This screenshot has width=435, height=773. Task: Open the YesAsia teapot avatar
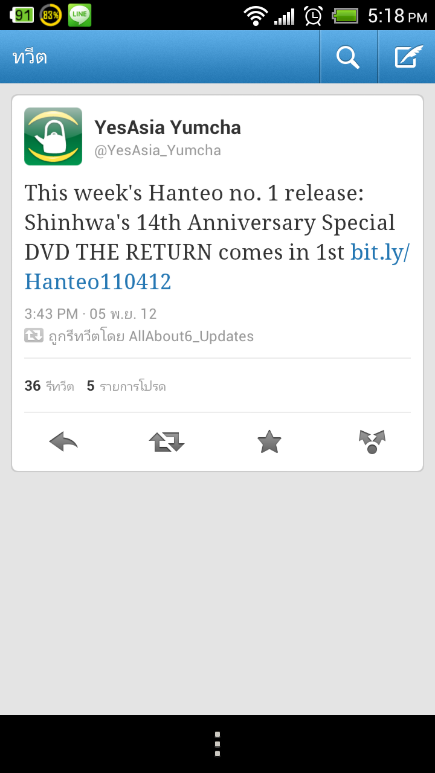coord(53,136)
